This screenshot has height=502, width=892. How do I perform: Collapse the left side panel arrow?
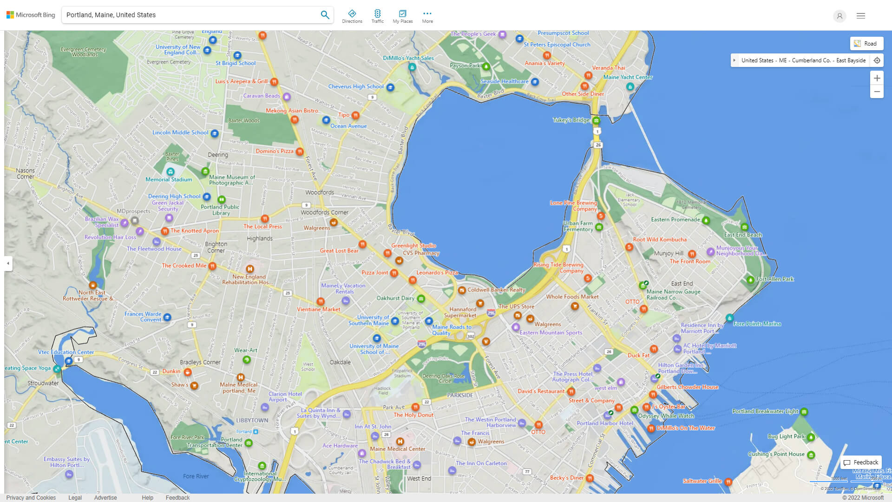point(7,264)
